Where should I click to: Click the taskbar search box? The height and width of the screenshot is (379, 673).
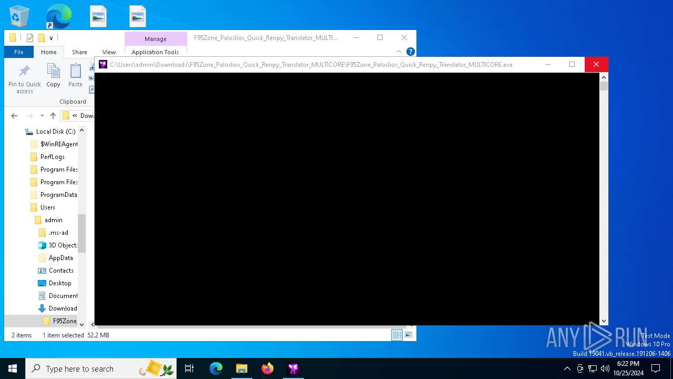[101, 368]
